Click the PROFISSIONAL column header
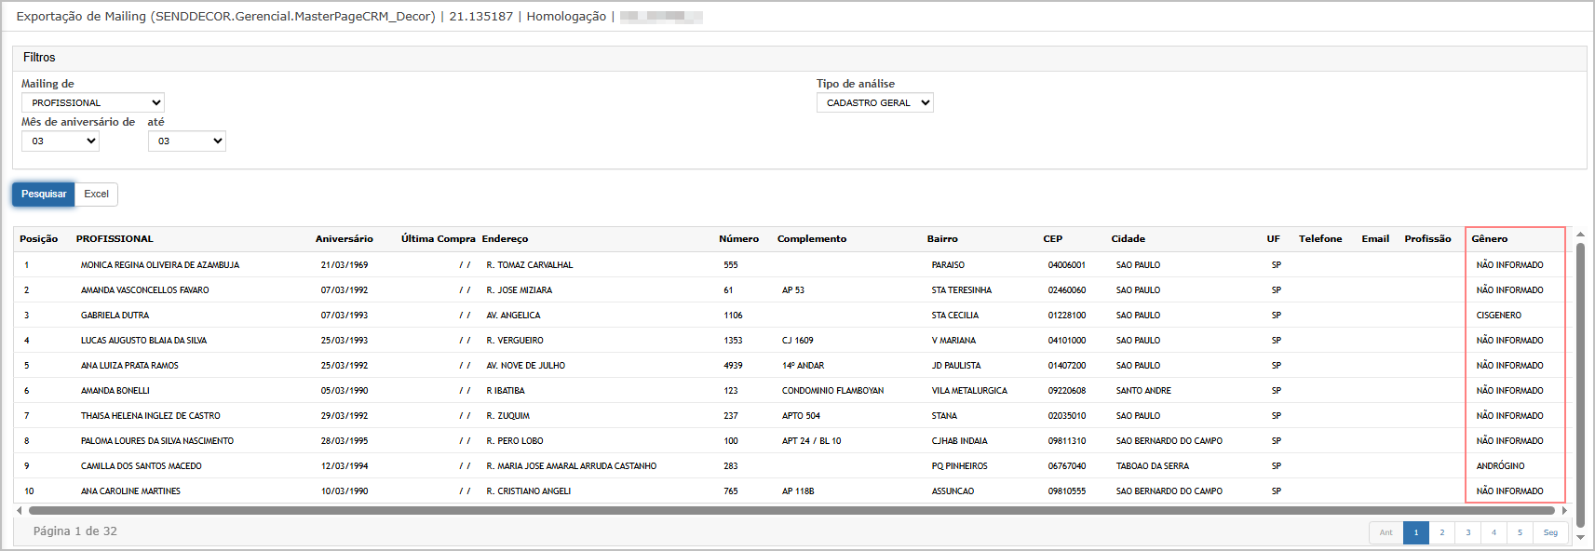Screen dimensions: 1595x551 (115, 239)
